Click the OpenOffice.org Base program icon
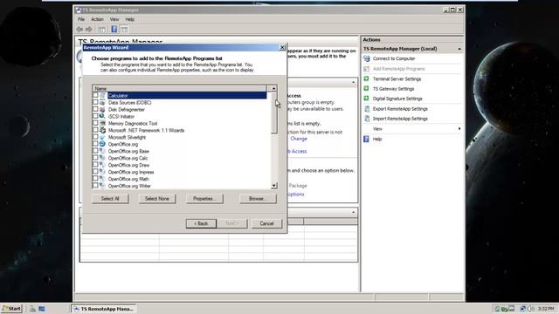 tap(102, 151)
